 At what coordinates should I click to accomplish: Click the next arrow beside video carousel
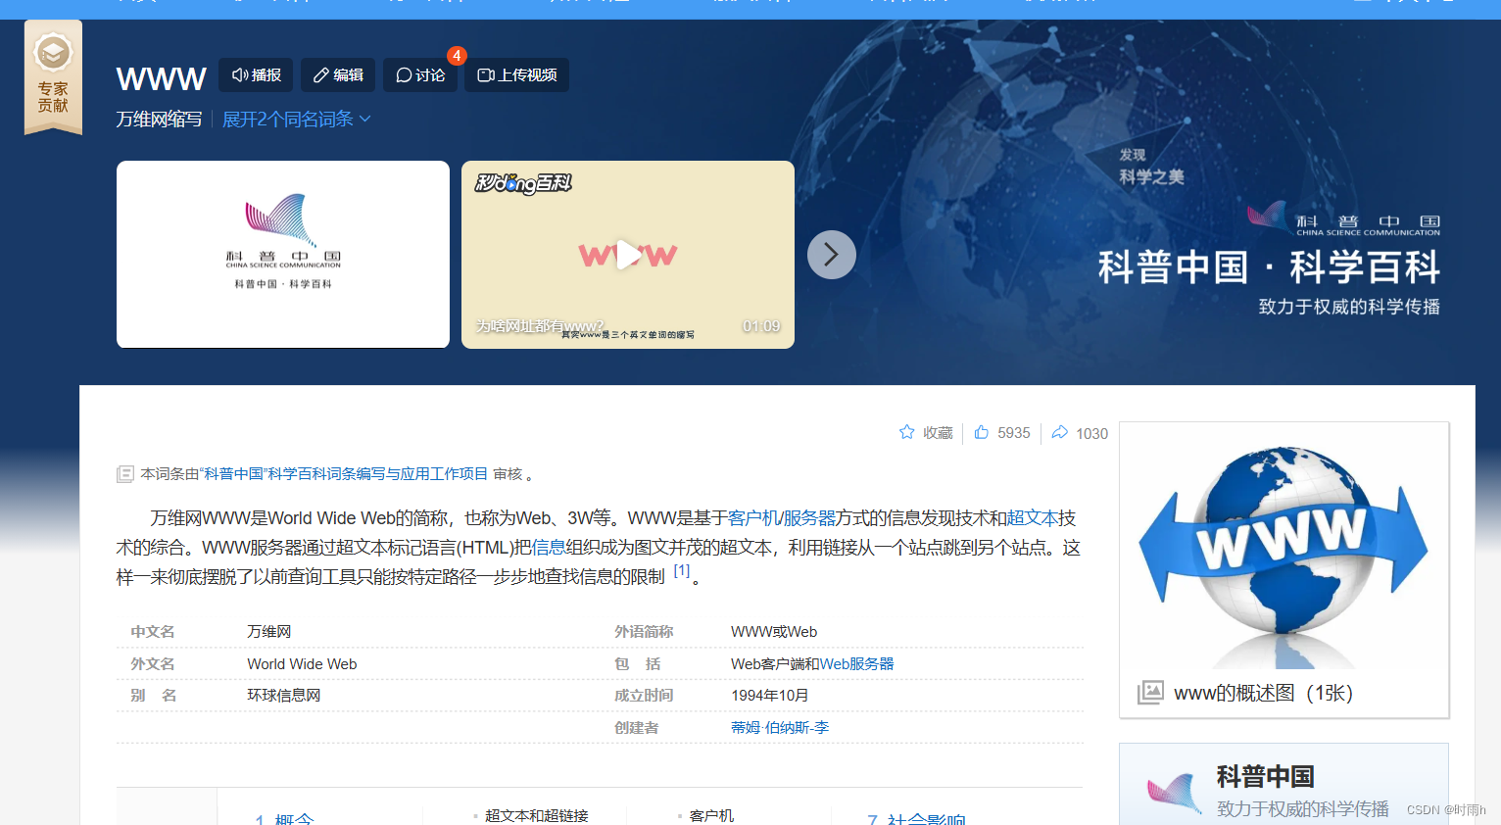(x=832, y=255)
